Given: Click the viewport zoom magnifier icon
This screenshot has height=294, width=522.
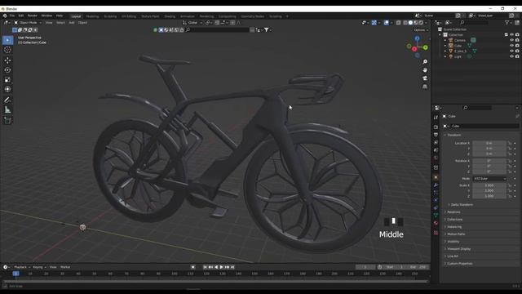Looking at the screenshot, I should point(425,62).
